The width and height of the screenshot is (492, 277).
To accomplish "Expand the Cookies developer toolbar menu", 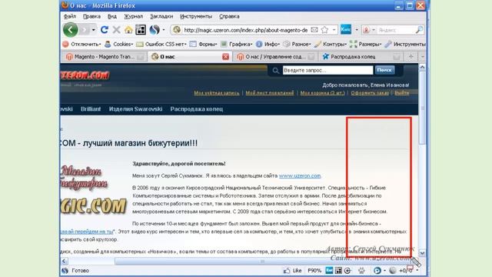I will click(119, 45).
